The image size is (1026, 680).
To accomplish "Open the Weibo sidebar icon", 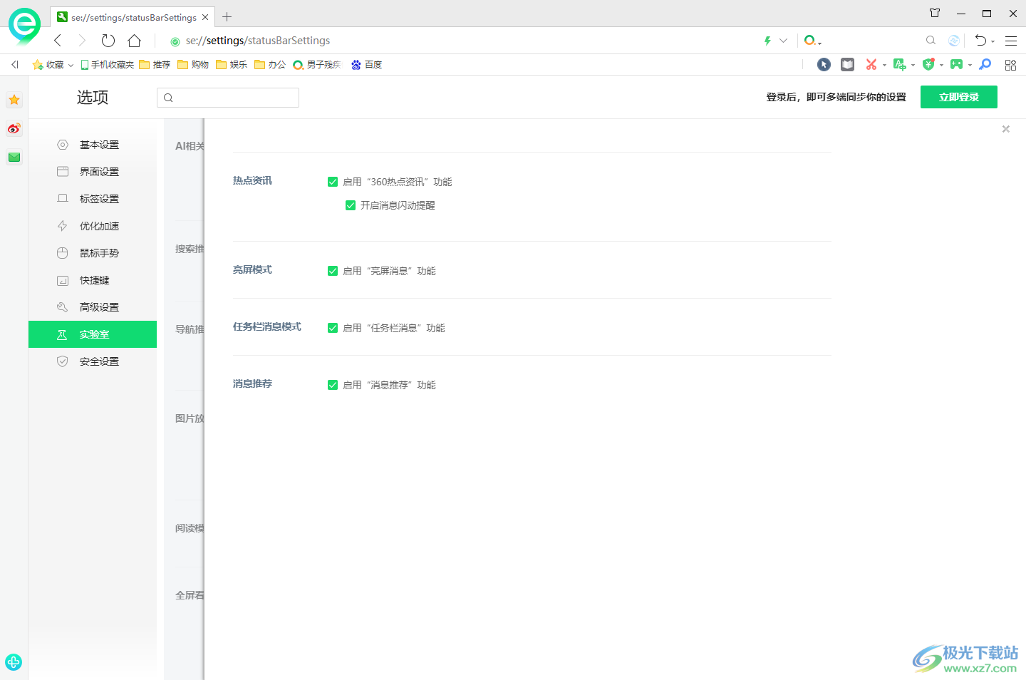I will [14, 128].
